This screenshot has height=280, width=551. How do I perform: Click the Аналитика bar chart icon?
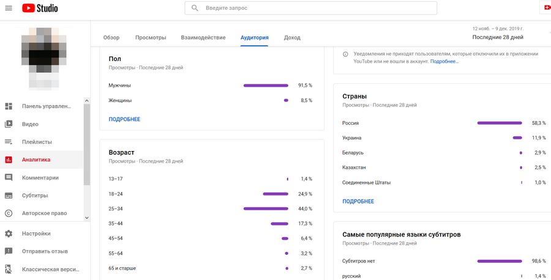(x=9, y=160)
